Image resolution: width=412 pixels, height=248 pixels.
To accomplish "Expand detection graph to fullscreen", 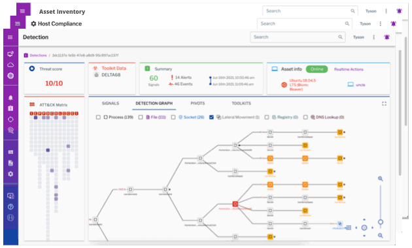I will [384, 104].
